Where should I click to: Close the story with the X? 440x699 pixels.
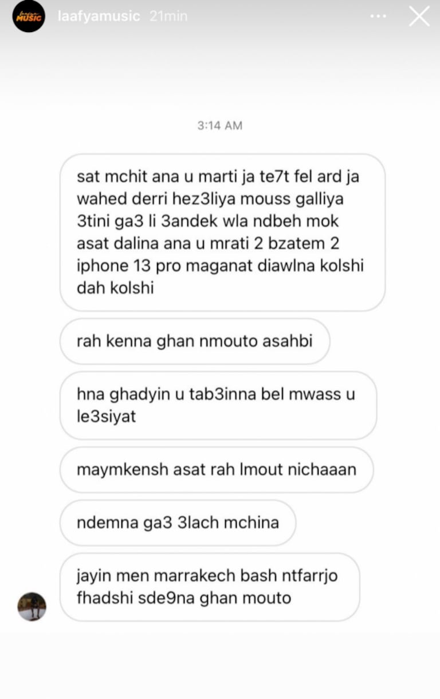pyautogui.click(x=419, y=16)
